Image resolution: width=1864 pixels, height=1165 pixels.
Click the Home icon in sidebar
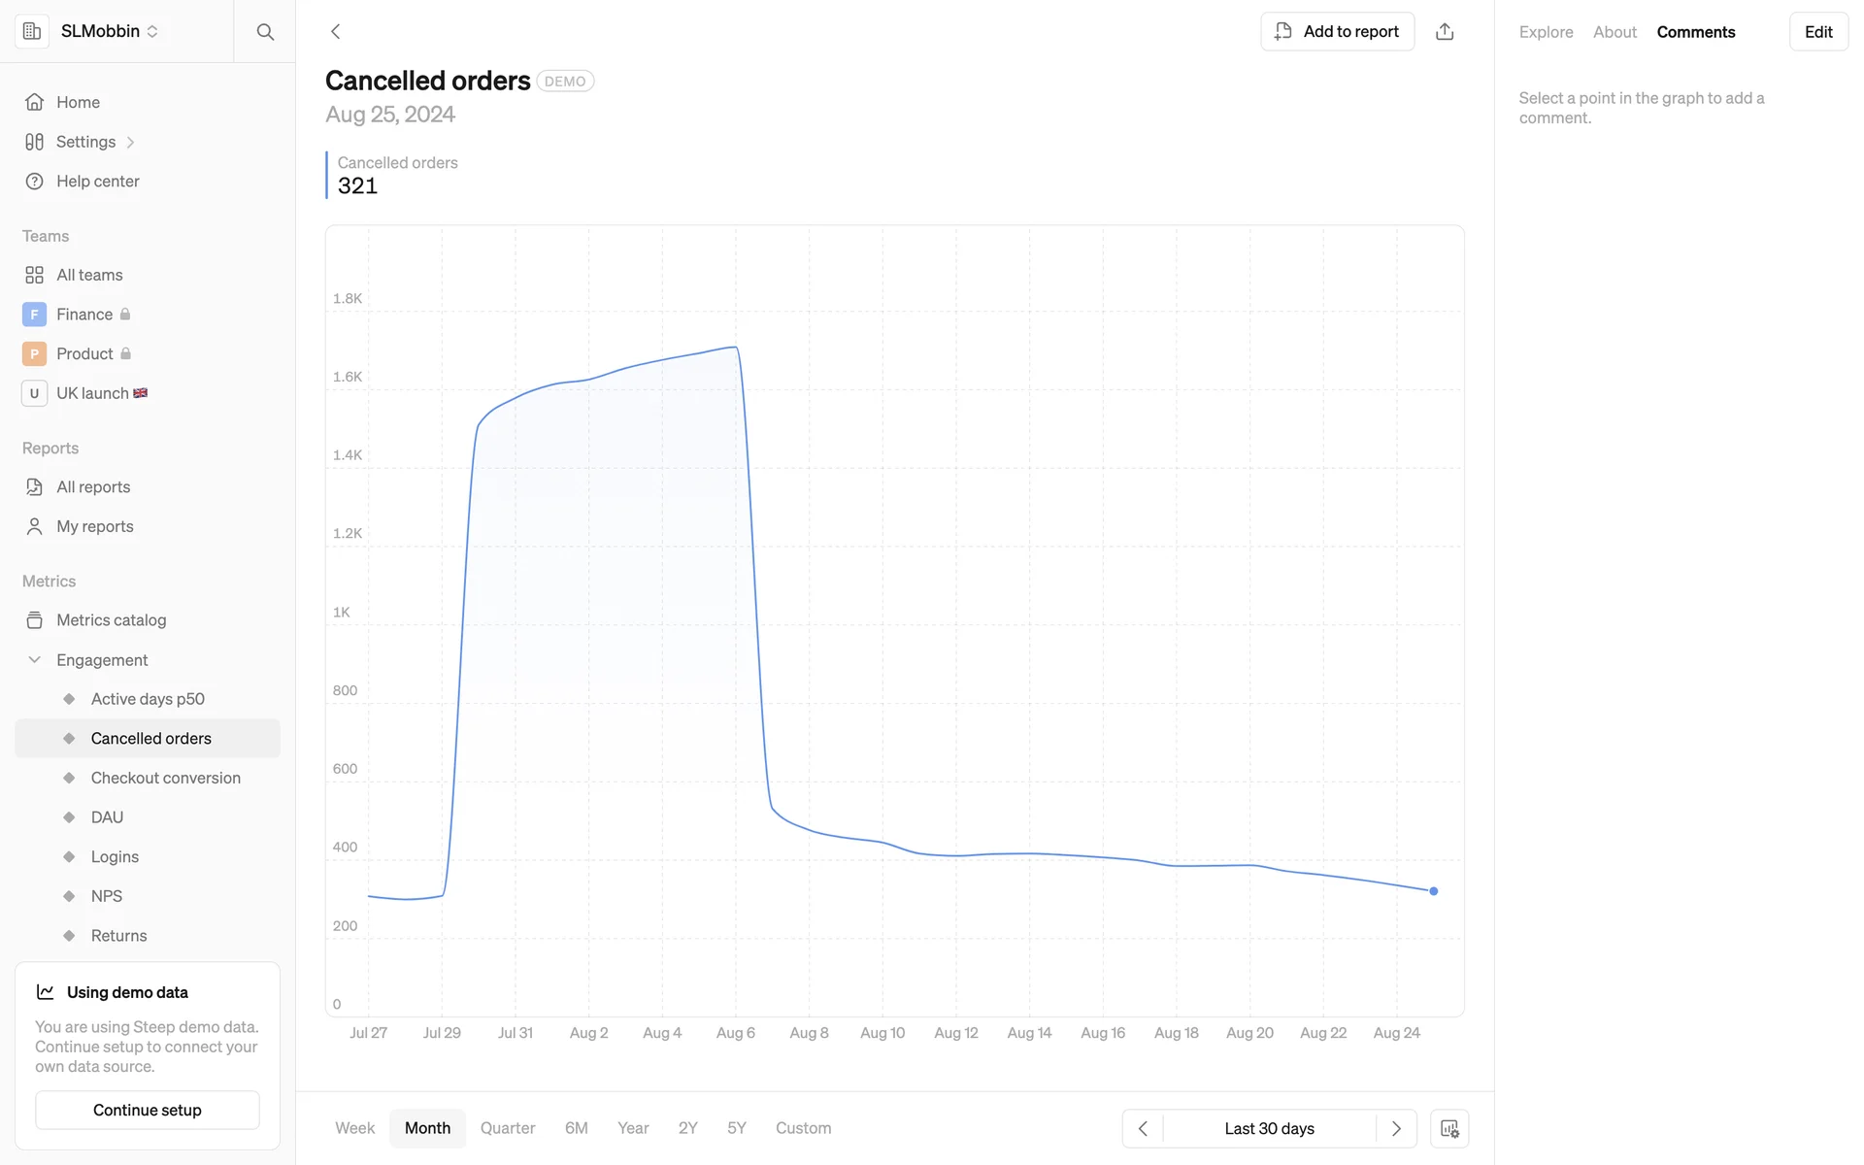35,102
